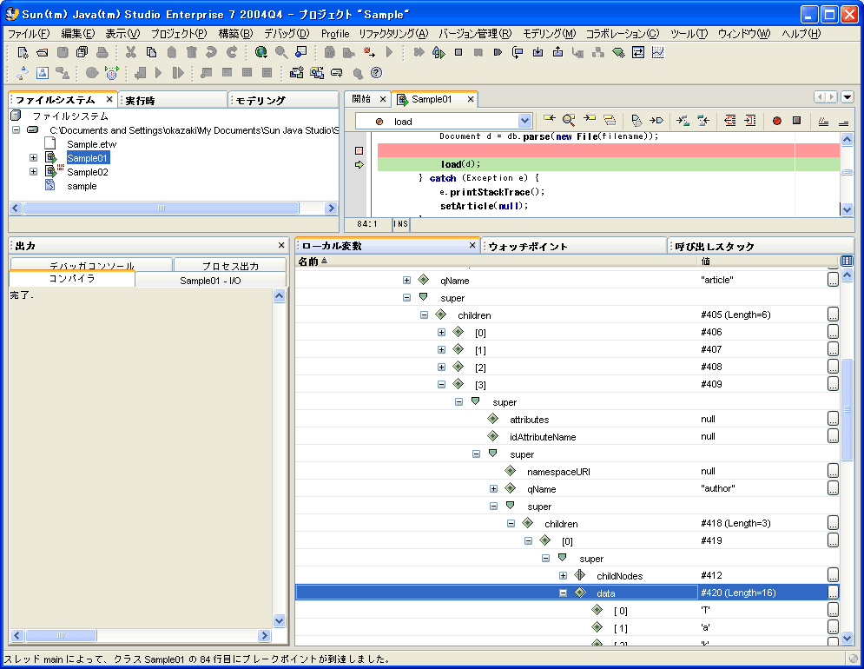Expand the Sample02 node in filesystem tree
Screen dimensions: 864x669
34,171
